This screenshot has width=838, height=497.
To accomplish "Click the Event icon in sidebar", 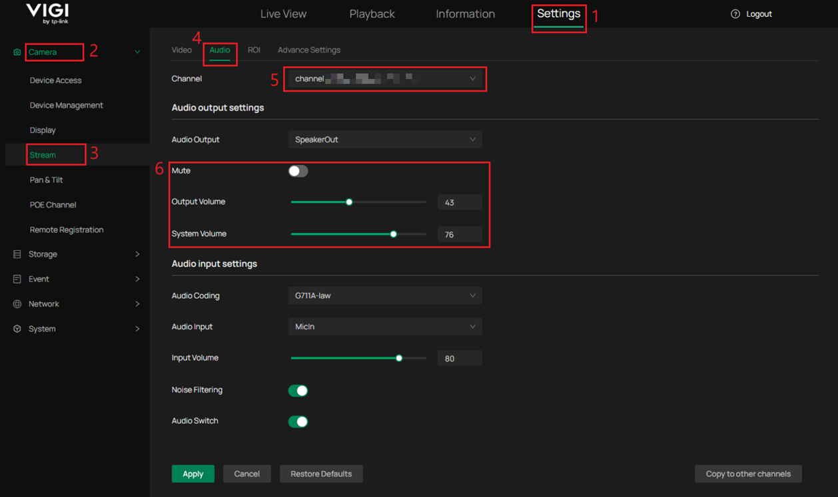I will tap(17, 279).
